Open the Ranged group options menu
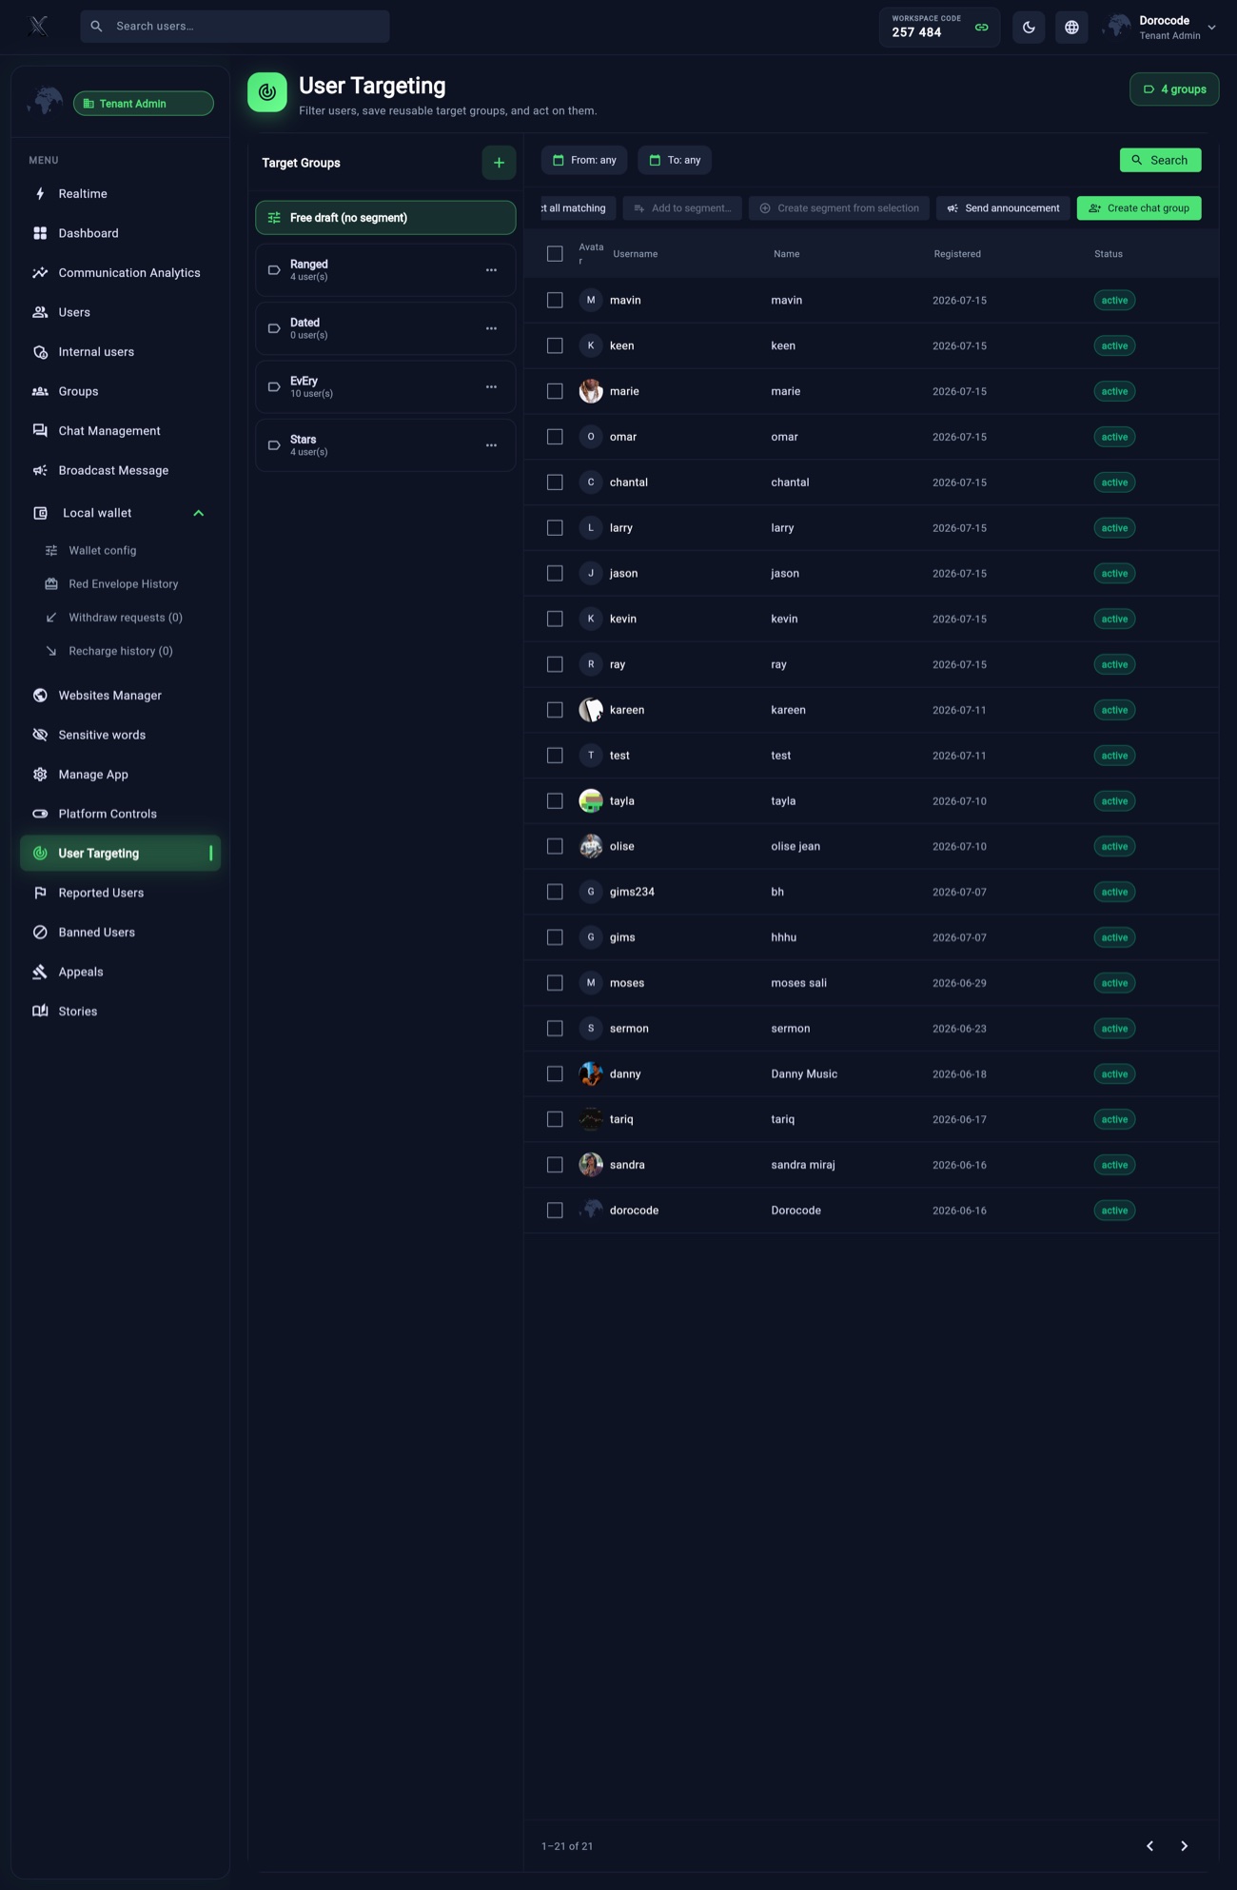This screenshot has width=1237, height=1890. [491, 270]
